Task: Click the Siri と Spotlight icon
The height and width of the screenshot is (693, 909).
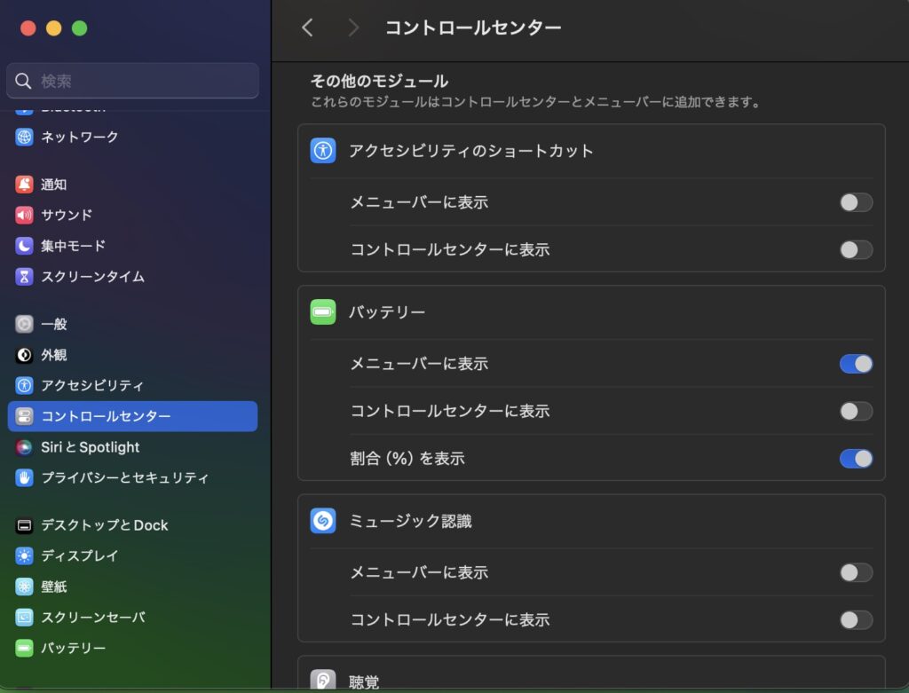Action: pos(24,447)
